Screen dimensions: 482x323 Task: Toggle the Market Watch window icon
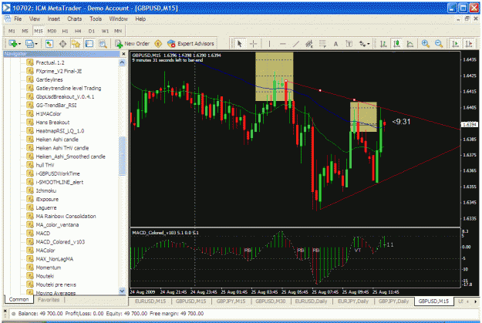(x=49, y=44)
